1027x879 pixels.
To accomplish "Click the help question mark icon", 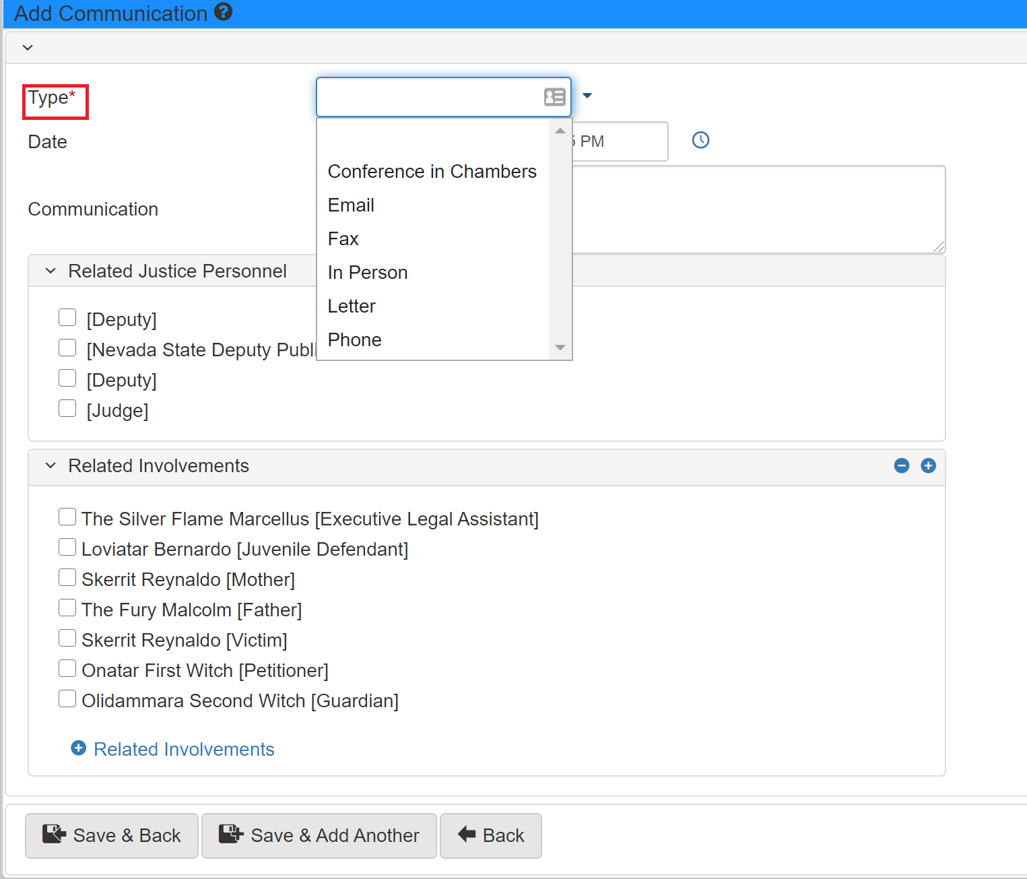I will (x=224, y=12).
